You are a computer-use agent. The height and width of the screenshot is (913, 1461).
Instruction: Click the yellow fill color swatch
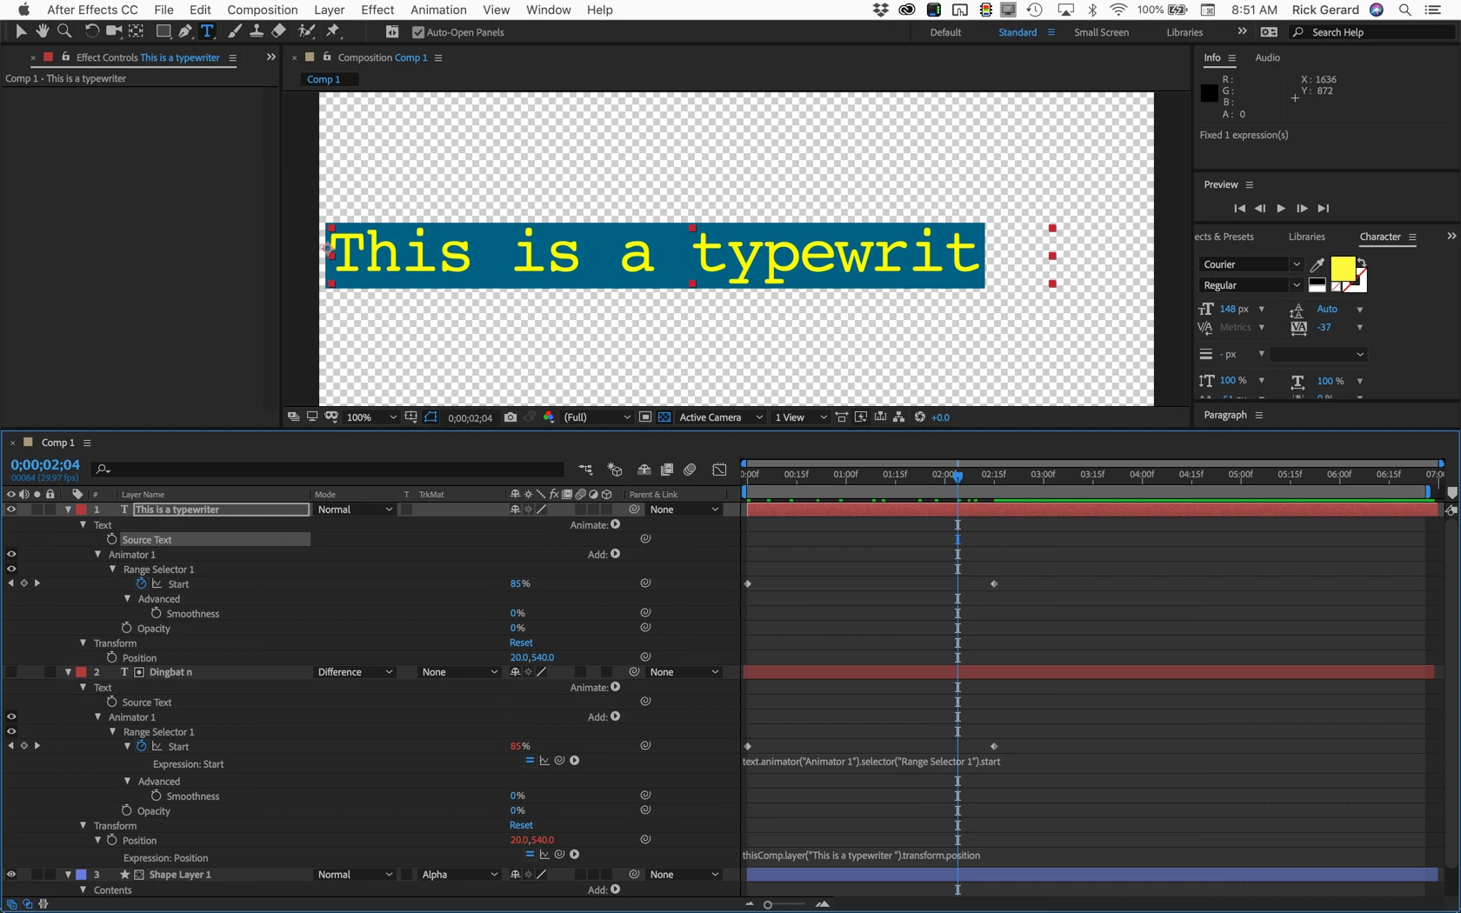tap(1343, 270)
